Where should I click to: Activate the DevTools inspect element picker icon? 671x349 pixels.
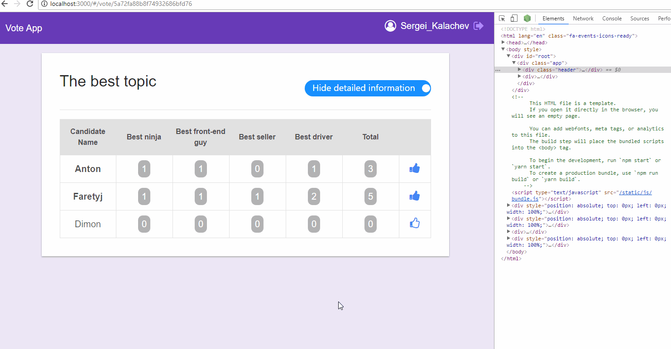tap(502, 19)
